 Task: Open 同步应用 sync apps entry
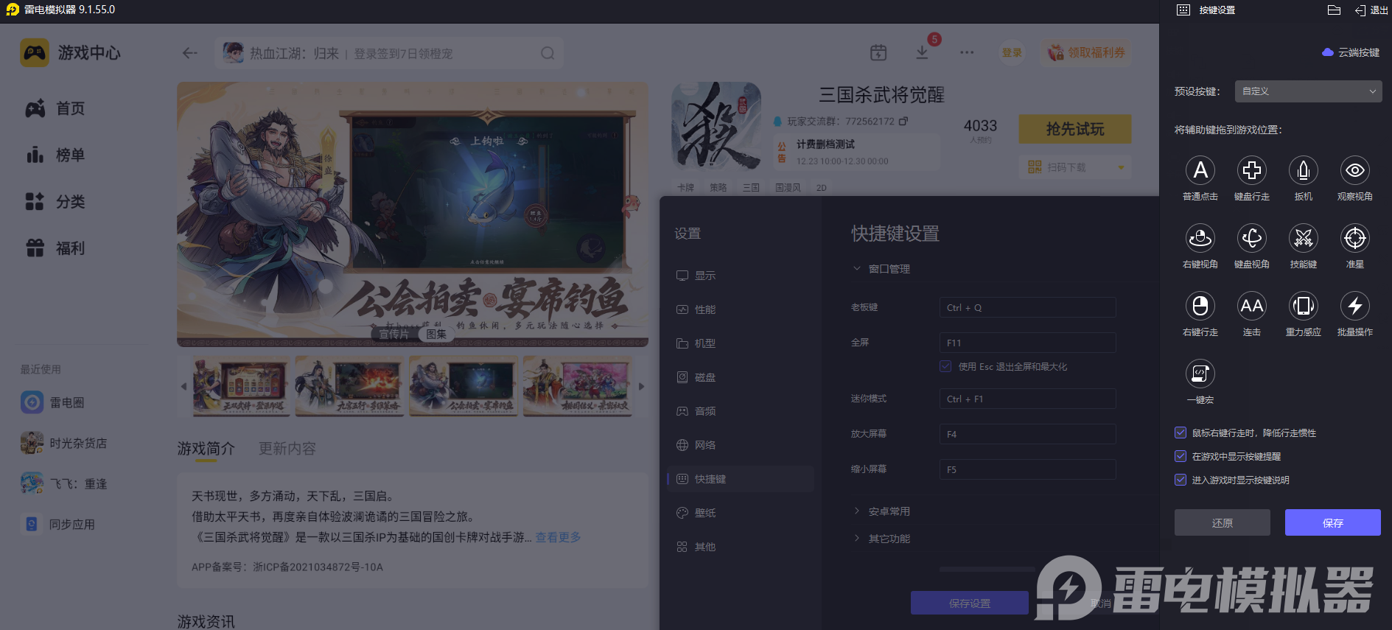click(58, 524)
